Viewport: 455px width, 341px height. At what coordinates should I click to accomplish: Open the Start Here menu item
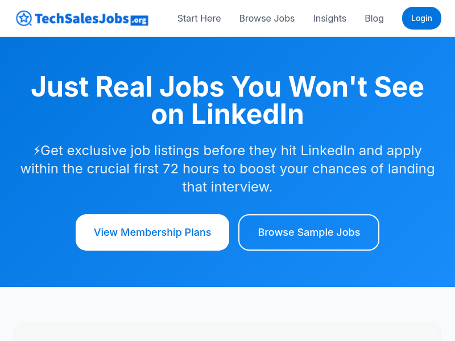click(x=199, y=18)
